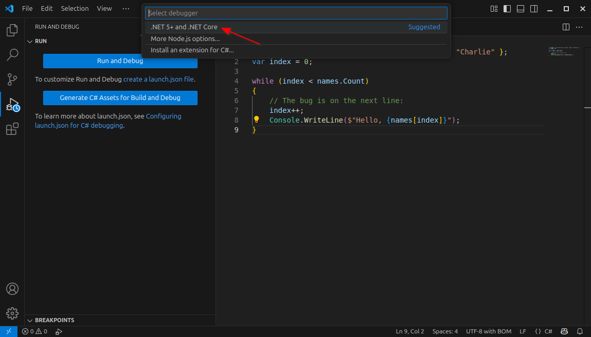Click the "The bug is on the next line" comment

click(x=336, y=101)
